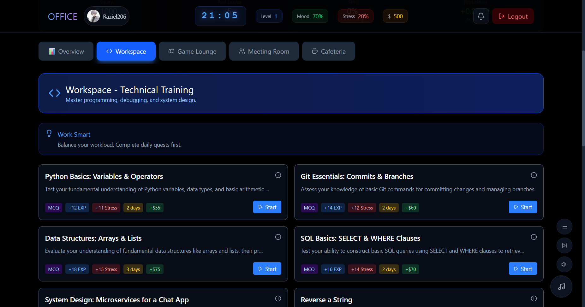This screenshot has height=307, width=585.
Task: Skip to next track
Action: point(564,245)
